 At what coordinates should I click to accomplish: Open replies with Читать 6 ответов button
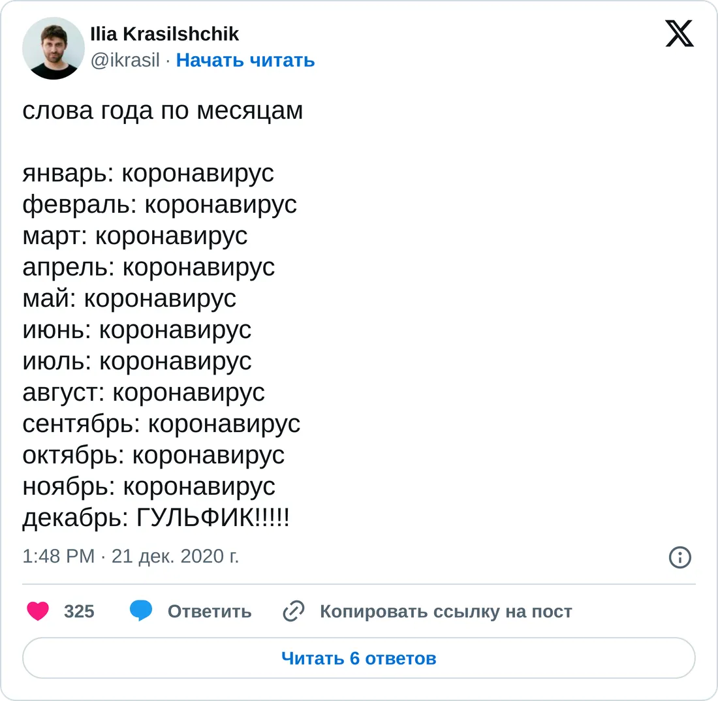tap(359, 658)
